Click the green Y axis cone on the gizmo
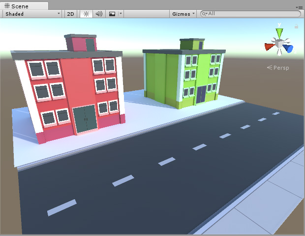The width and height of the screenshot is (305, 236). click(279, 33)
